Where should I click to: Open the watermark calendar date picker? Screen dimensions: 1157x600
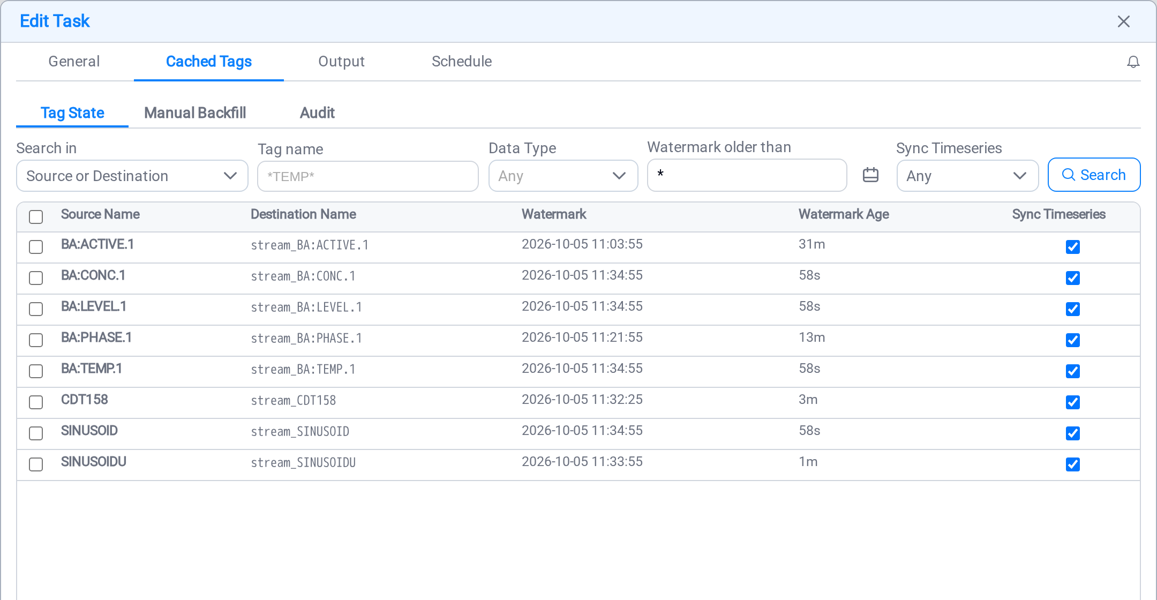[870, 175]
